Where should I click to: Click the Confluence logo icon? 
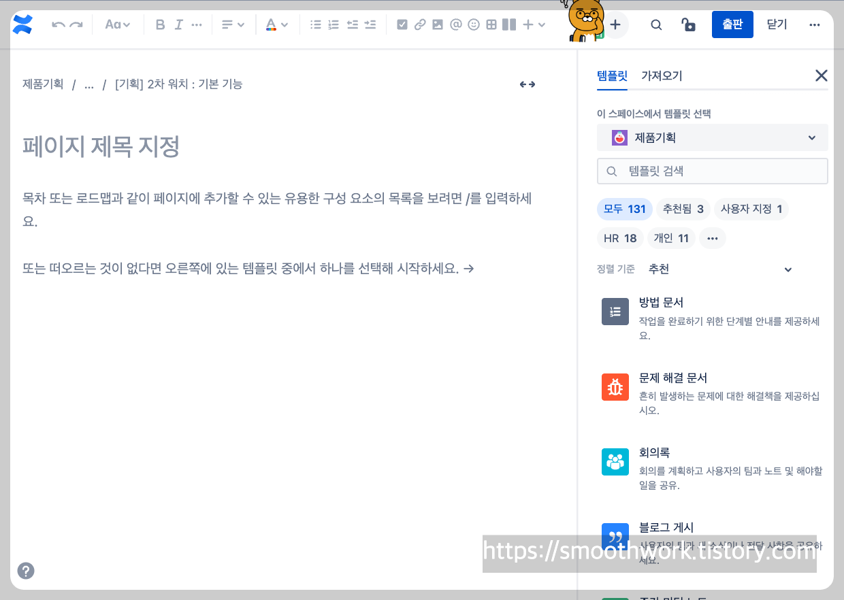click(22, 24)
